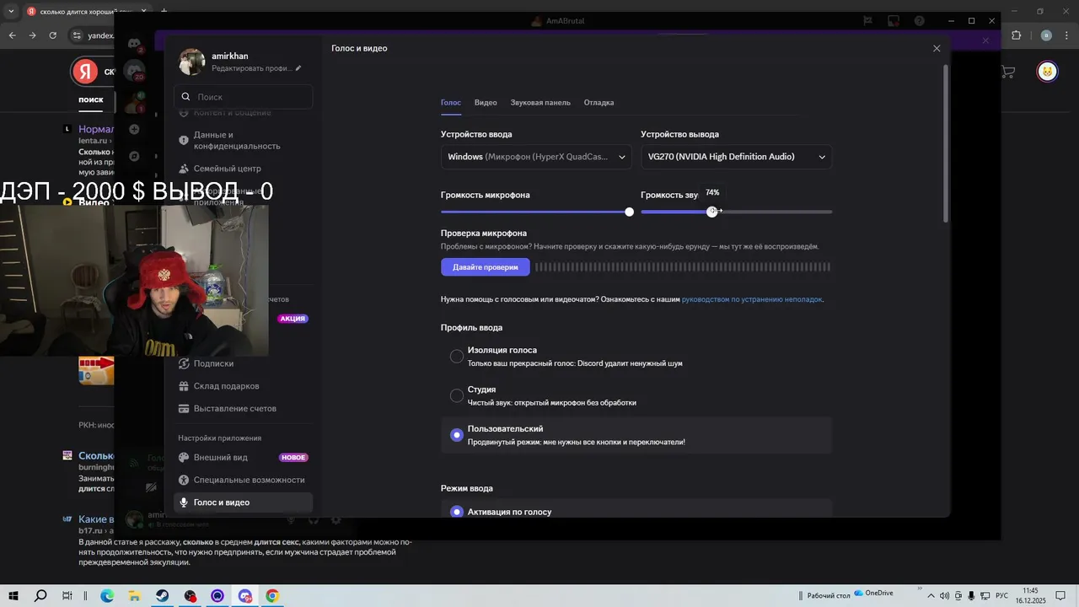Click the Данные и конфиденциальность shield icon

185,140
